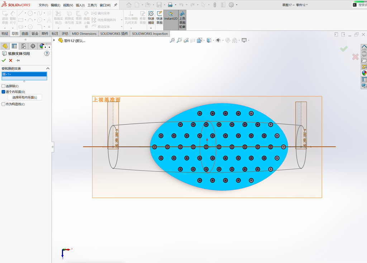Click the Section View icon
This screenshot has width=367, height=263.
coord(192,40)
